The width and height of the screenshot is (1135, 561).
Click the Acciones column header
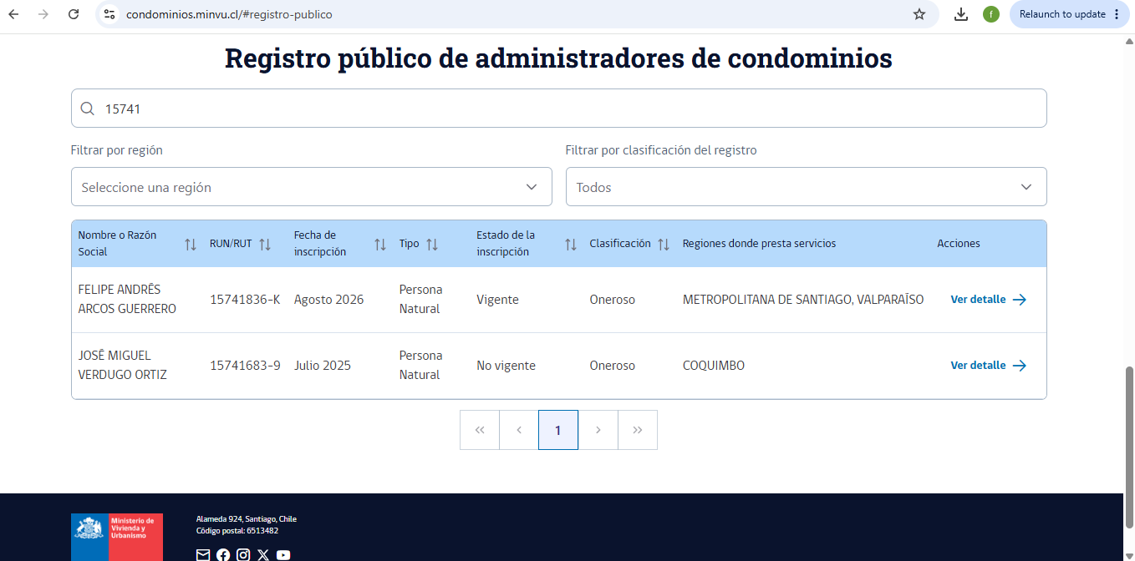coord(959,244)
